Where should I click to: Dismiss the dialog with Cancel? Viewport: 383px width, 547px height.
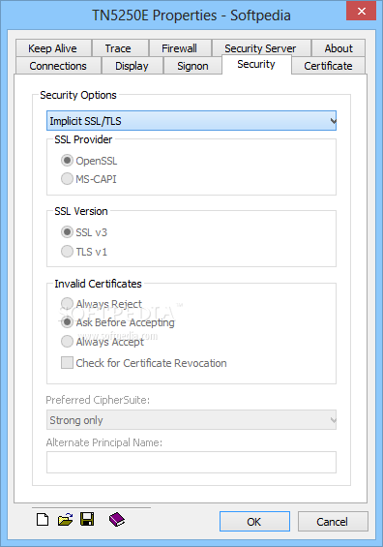coord(333,522)
